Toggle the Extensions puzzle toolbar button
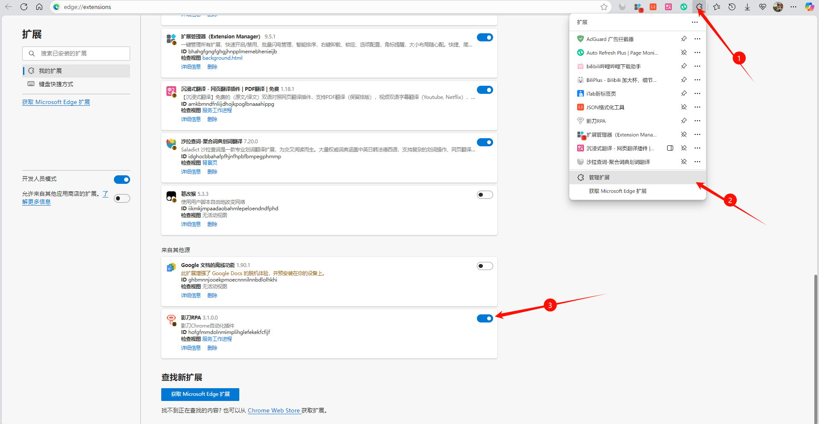This screenshot has width=819, height=424. pyautogui.click(x=699, y=7)
